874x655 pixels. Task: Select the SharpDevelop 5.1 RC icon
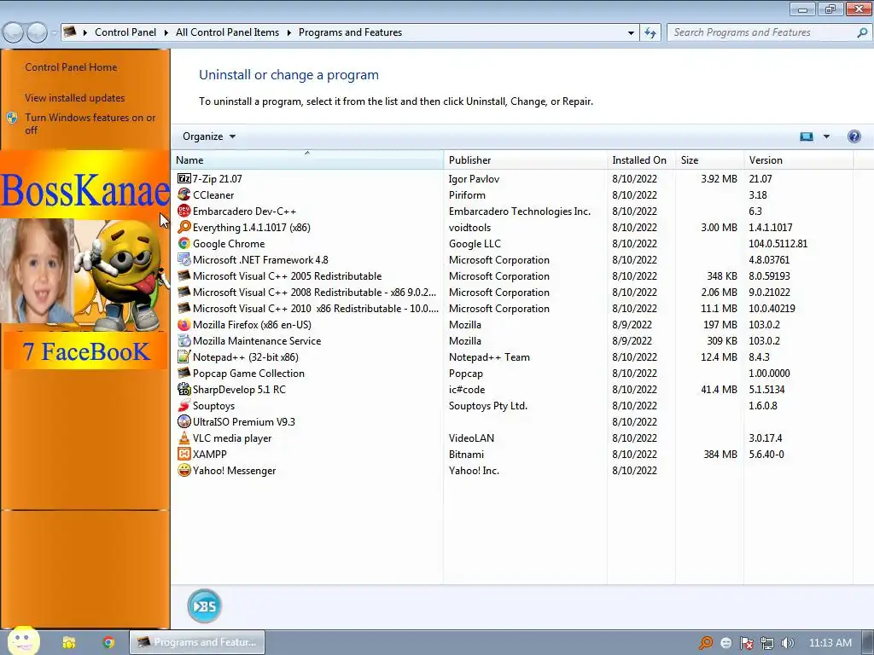tap(184, 389)
